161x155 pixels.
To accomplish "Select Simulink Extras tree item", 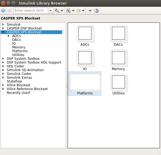I will [x=19, y=77].
